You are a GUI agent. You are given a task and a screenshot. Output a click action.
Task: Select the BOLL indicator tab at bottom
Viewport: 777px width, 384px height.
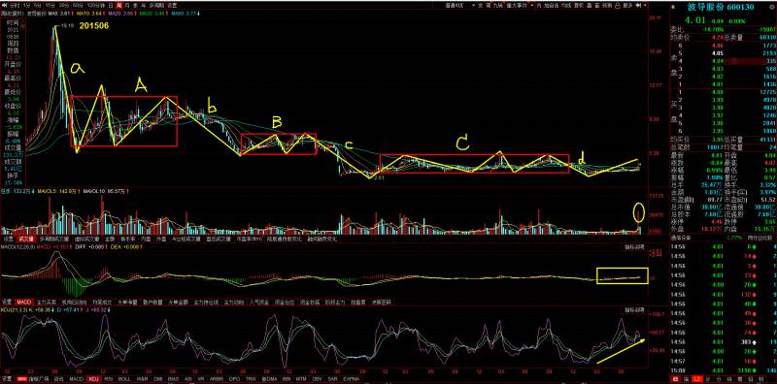tap(124, 379)
